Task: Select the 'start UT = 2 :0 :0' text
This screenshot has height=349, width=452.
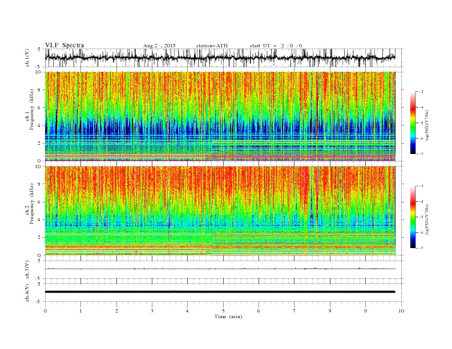Action: tap(276, 46)
